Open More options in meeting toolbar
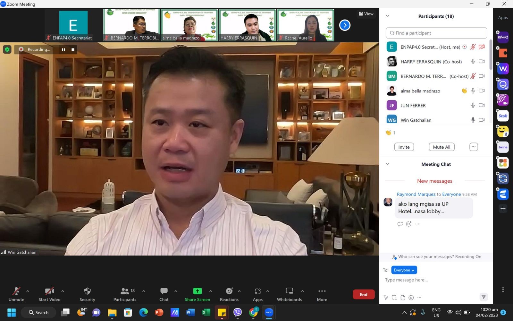The image size is (513, 321). click(x=322, y=294)
